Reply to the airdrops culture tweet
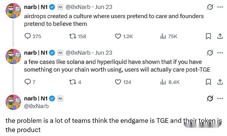Viewport: 227px width, 136px height. (28, 36)
